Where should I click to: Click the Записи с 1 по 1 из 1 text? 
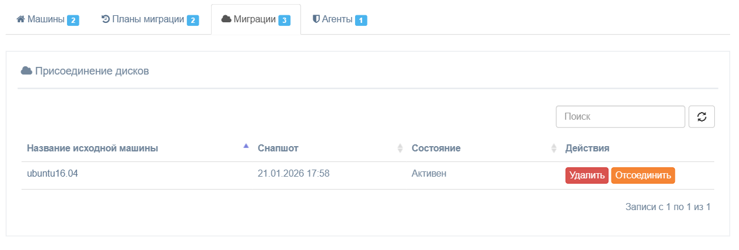668,207
